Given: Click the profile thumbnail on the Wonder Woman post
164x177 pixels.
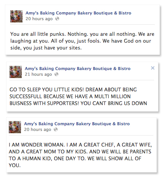Looking at the screenshot, I should pos(15,127).
